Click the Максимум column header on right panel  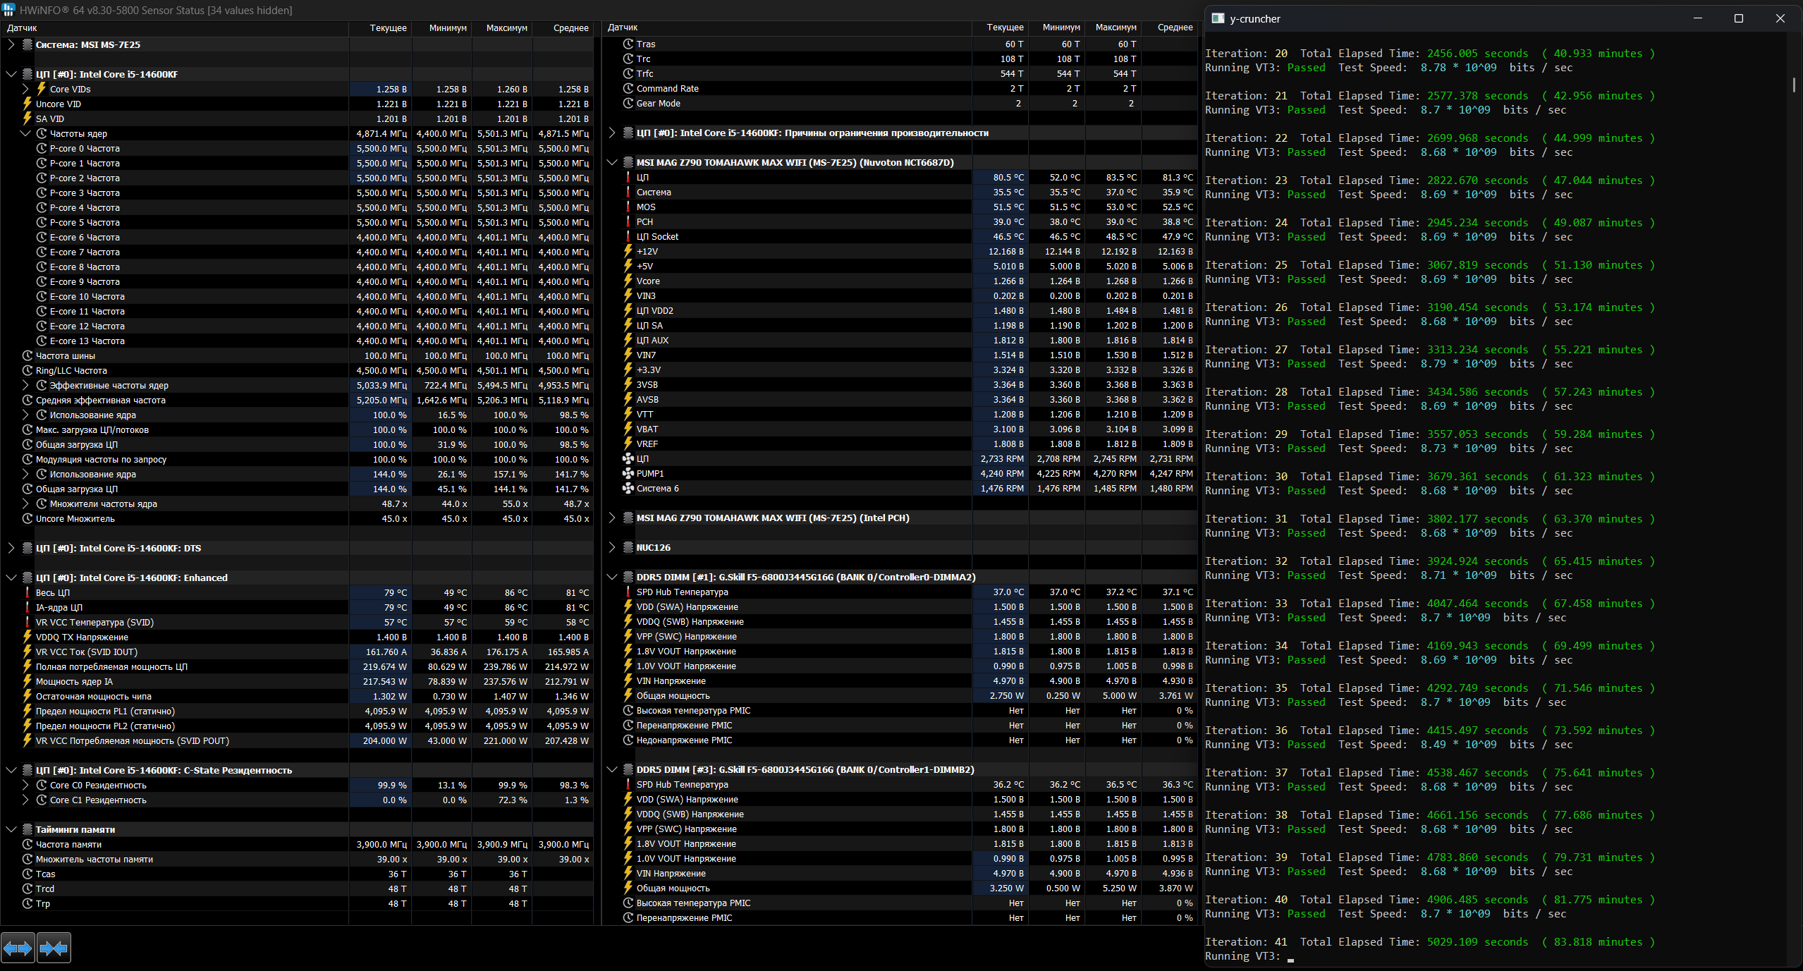click(1116, 28)
